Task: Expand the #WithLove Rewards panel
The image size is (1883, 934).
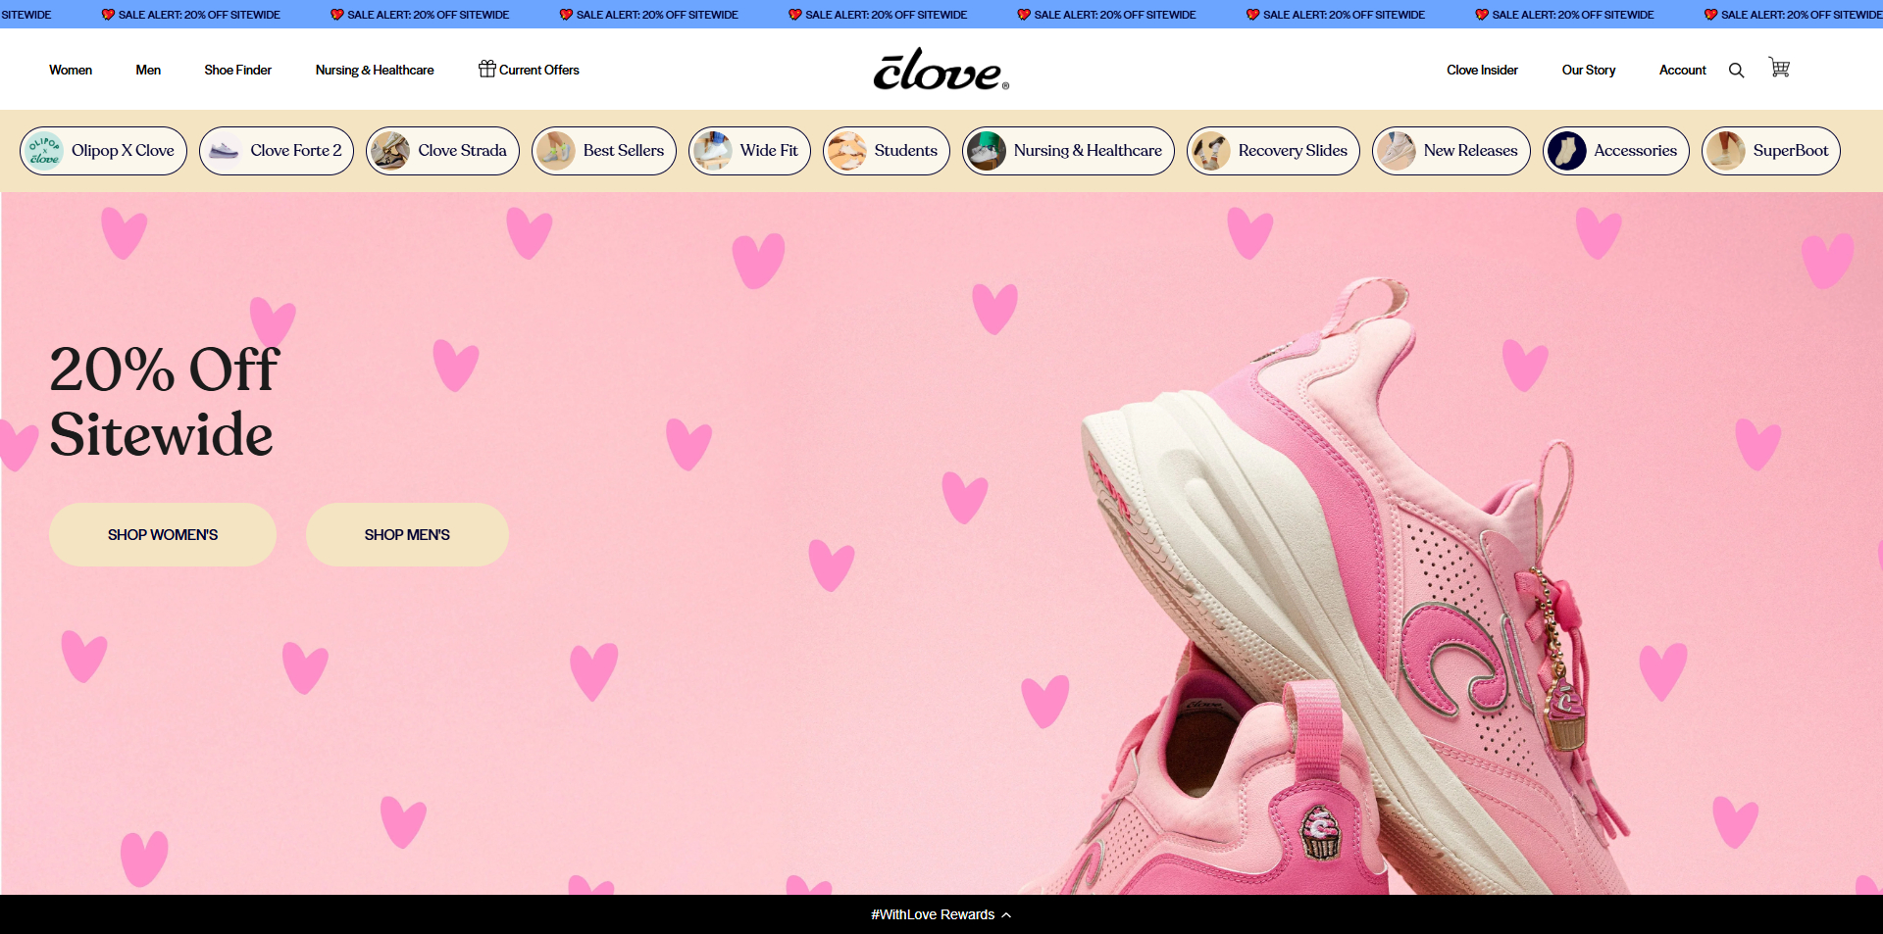Action: [x=940, y=914]
